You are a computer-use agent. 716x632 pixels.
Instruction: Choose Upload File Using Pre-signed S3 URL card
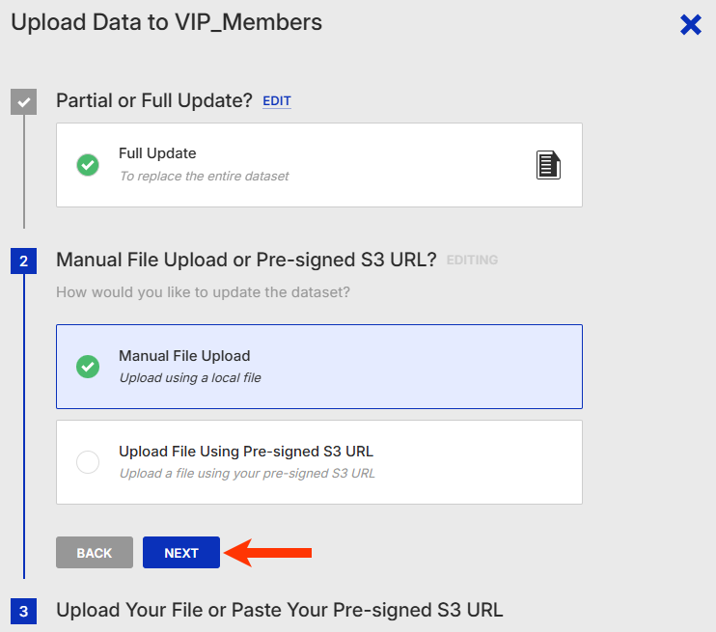[319, 462]
